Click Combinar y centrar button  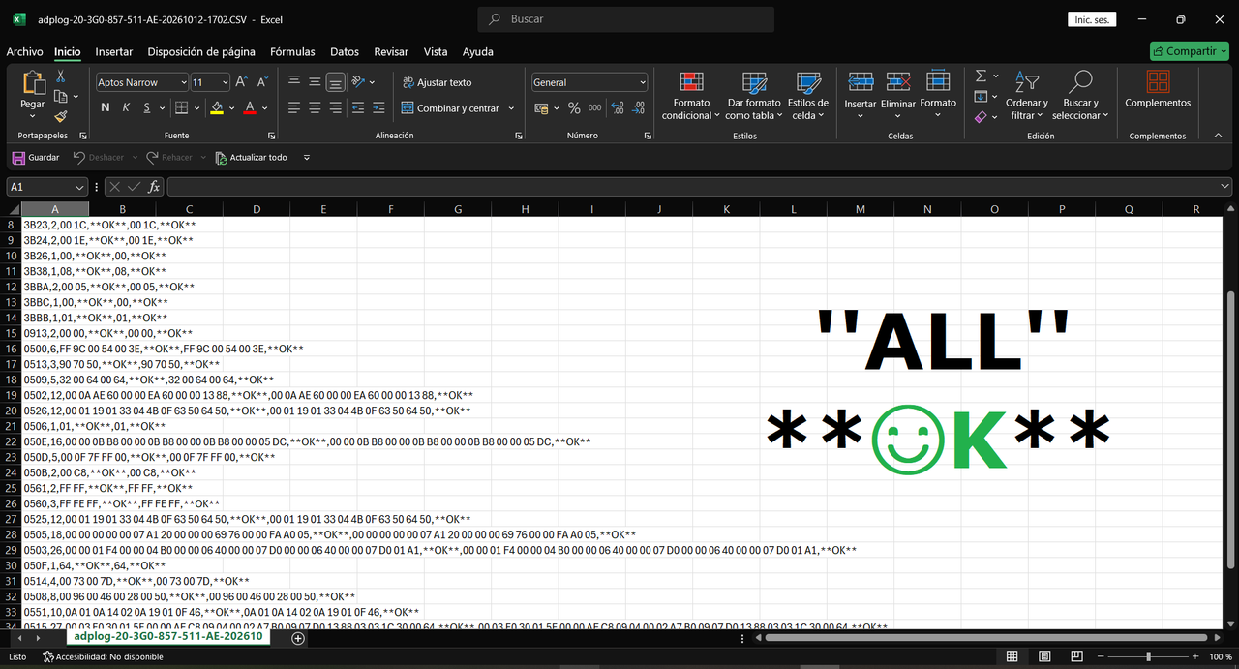click(451, 108)
